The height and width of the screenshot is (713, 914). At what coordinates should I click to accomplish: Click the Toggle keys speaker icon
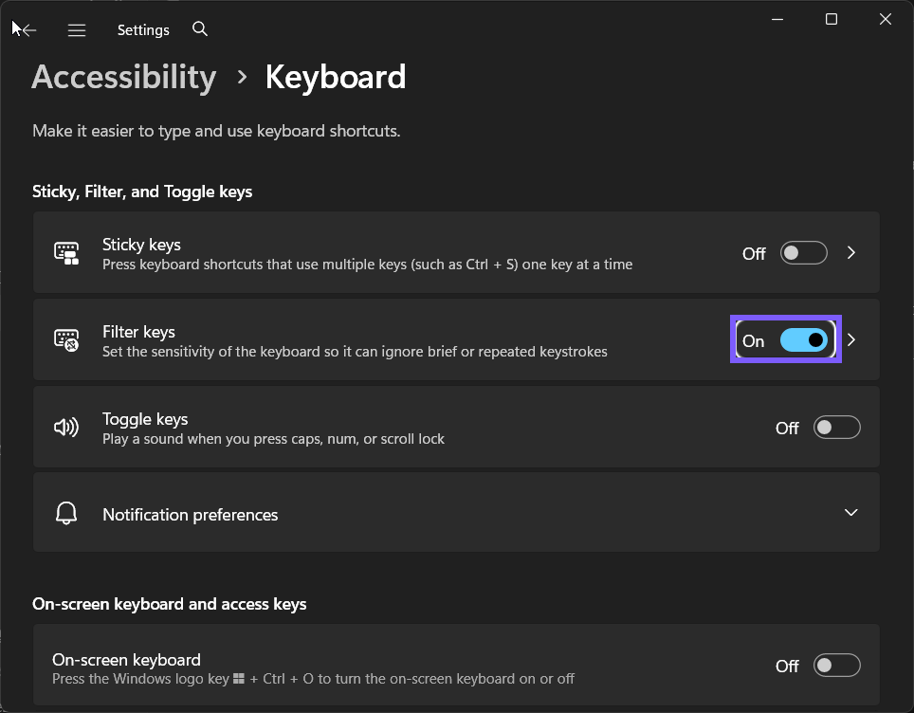click(66, 428)
